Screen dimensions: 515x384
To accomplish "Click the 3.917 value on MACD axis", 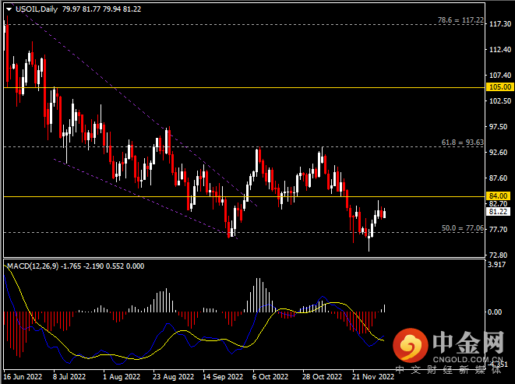I will (497, 266).
